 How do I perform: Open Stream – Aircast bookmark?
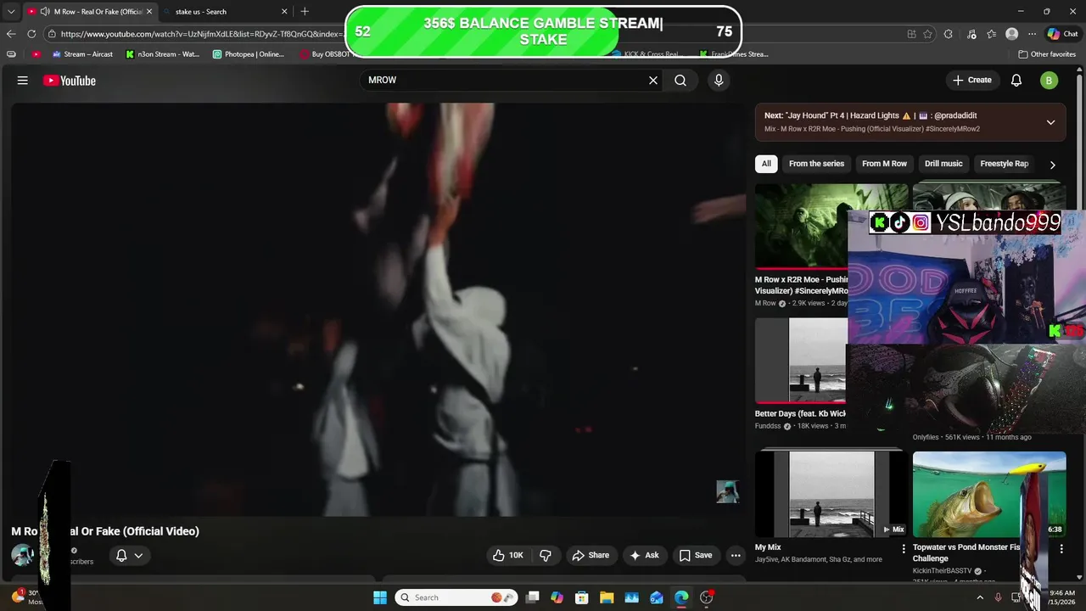tap(82, 54)
